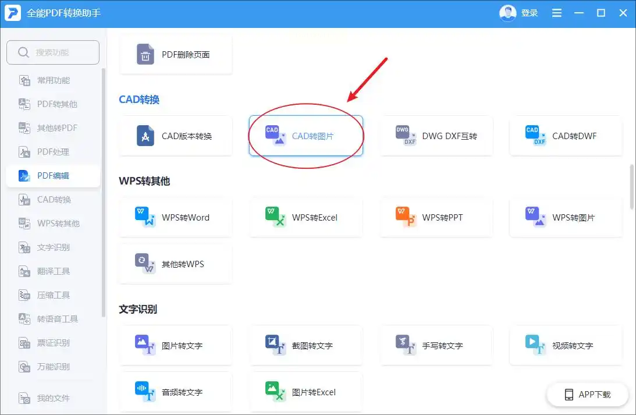Click the WPS转其他 section heading
The image size is (636, 415).
tap(144, 181)
